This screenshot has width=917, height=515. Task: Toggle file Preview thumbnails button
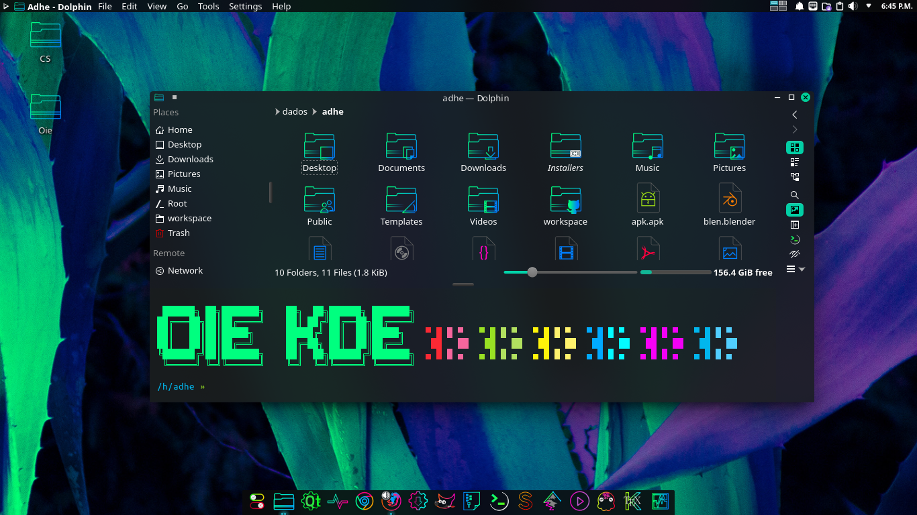[x=795, y=210]
